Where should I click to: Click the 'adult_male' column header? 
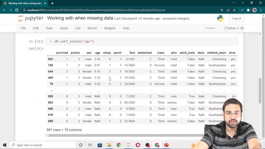(187, 53)
